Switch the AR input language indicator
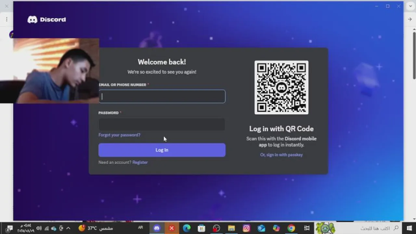This screenshot has width=416, height=234. 140,227
